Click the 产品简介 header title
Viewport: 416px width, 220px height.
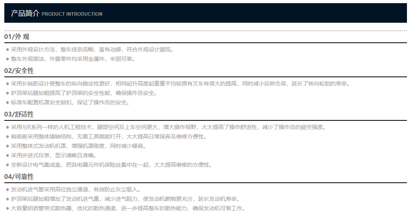pyautogui.click(x=25, y=13)
